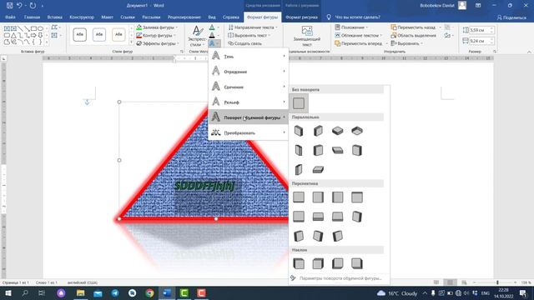The height and width of the screenshot is (300, 534).
Task: Open Выровнять текст dropdown
Action: [x=249, y=35]
